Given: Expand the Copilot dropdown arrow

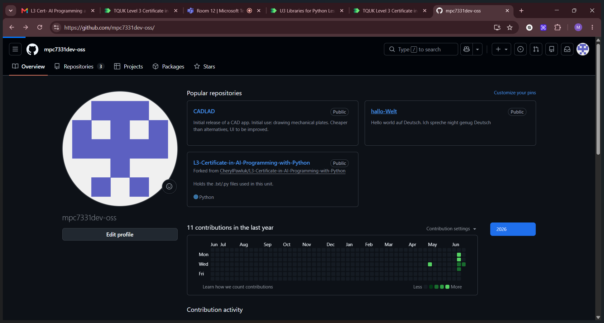Looking at the screenshot, I should tap(477, 49).
